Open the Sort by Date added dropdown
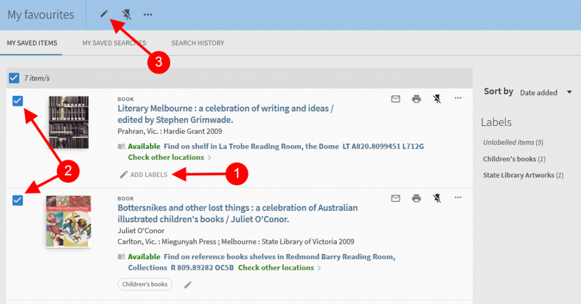Image resolution: width=581 pixels, height=304 pixels. [546, 92]
